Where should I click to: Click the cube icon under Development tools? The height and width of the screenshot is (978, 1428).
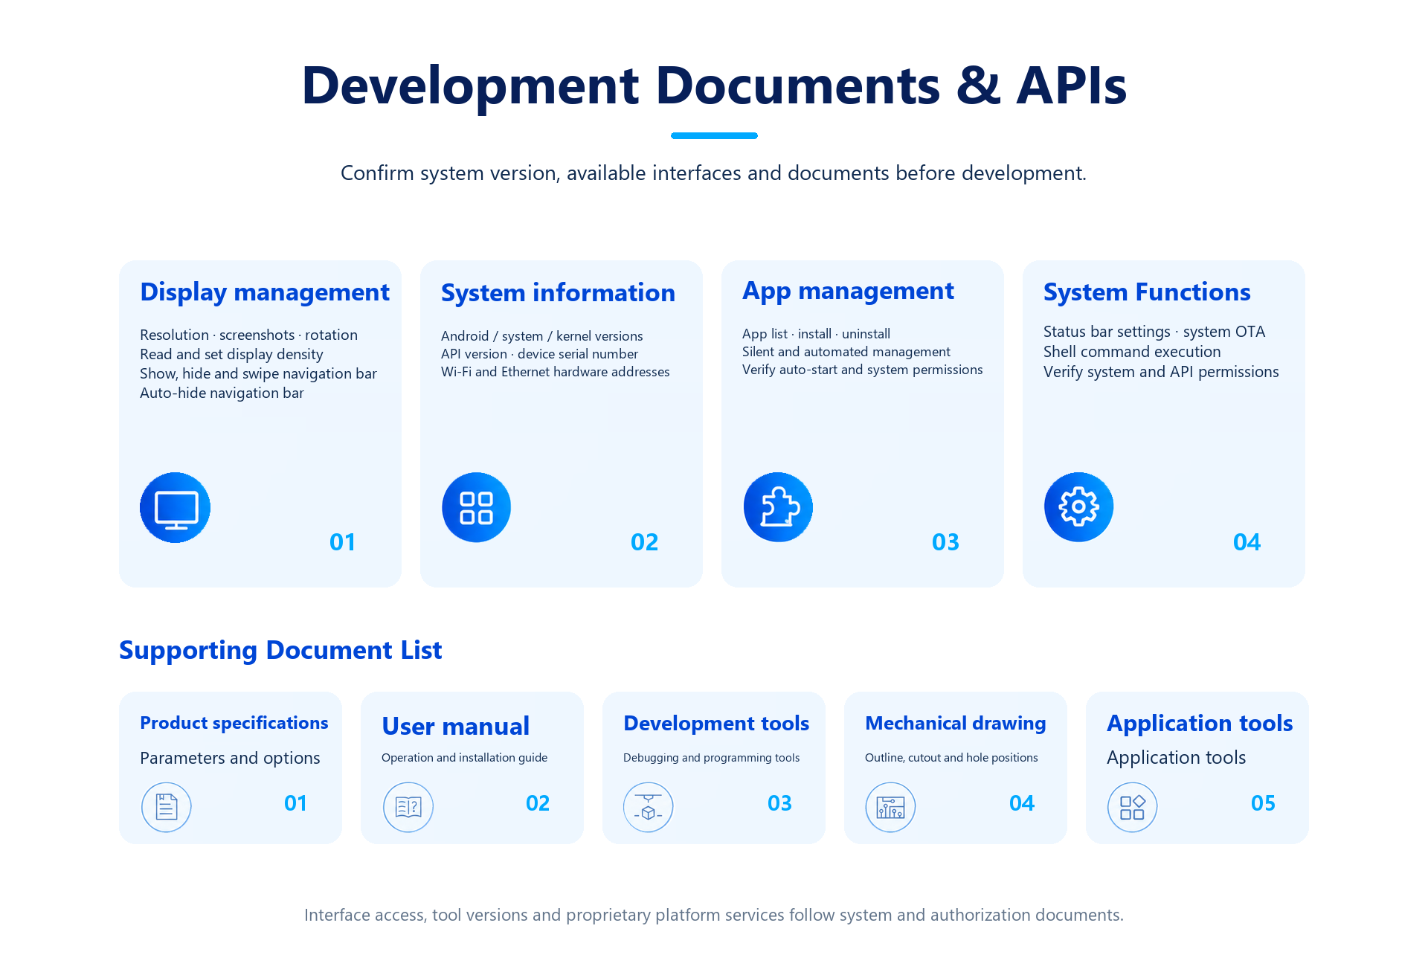(649, 807)
